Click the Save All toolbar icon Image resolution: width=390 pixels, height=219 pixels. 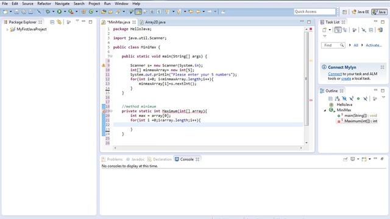click(24, 12)
